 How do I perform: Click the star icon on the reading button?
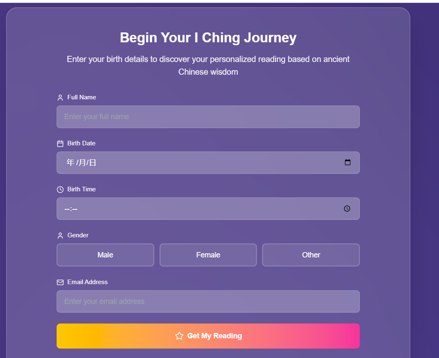(179, 336)
